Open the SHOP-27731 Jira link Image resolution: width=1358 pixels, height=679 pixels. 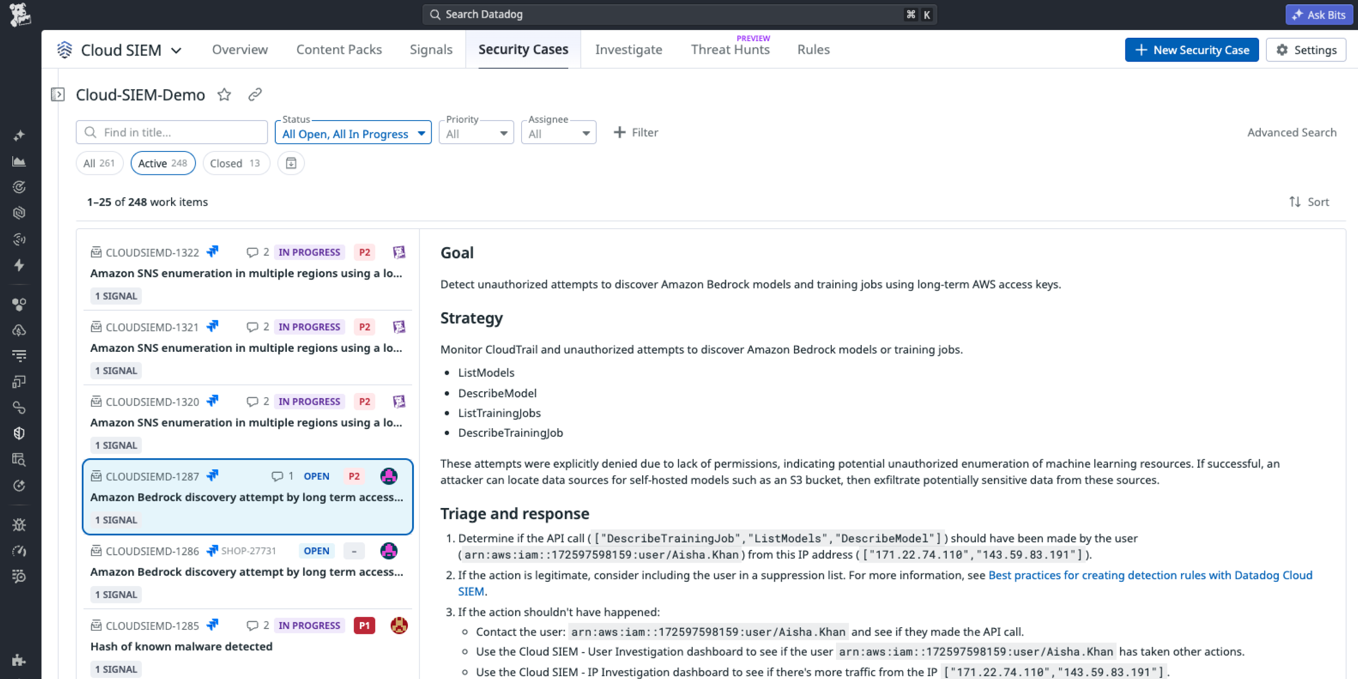(x=248, y=551)
